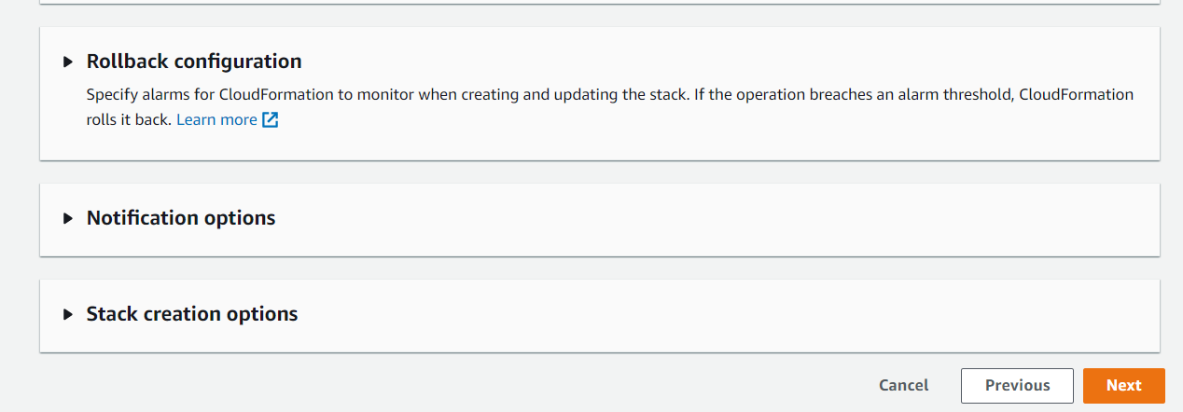Click the 'rolls it back.' text before Learn more

(129, 119)
